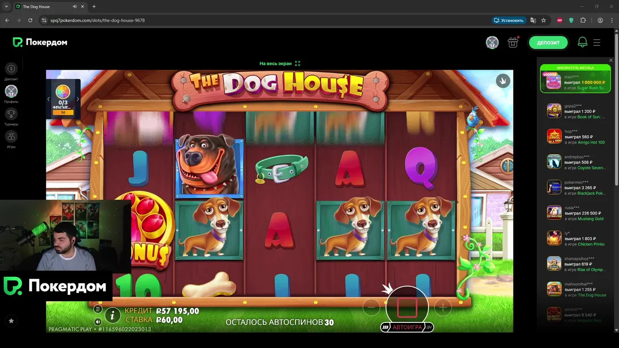Open the translate page icon
The image size is (619, 348).
533,20
